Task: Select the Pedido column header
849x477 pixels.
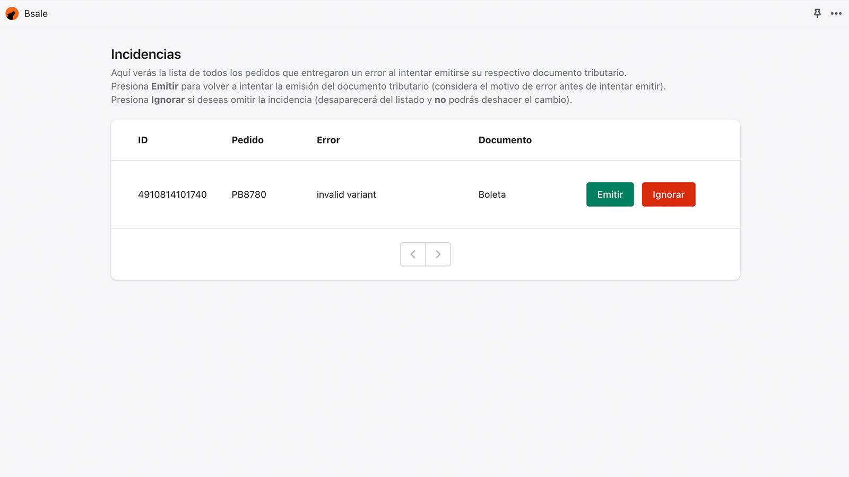Action: coord(247,140)
